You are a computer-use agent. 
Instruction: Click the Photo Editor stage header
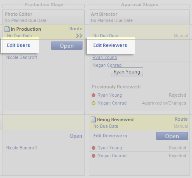point(44,17)
